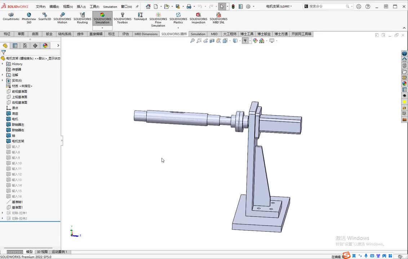Image resolution: width=408 pixels, height=259 pixels.
Task: Open the CircuitWorks add-in
Action: click(x=11, y=17)
